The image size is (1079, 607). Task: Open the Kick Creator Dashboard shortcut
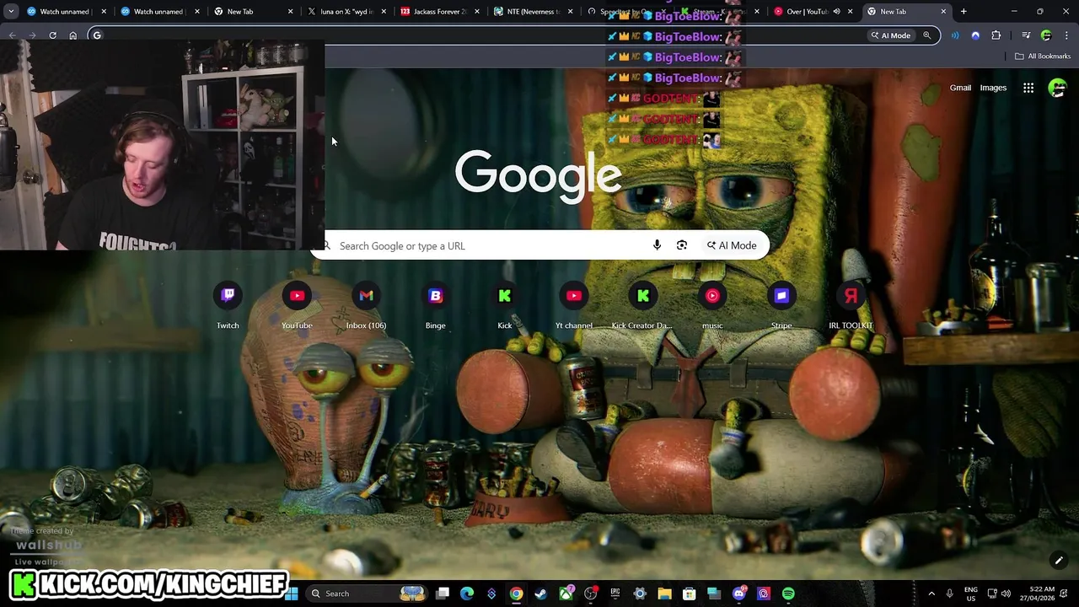coord(642,306)
